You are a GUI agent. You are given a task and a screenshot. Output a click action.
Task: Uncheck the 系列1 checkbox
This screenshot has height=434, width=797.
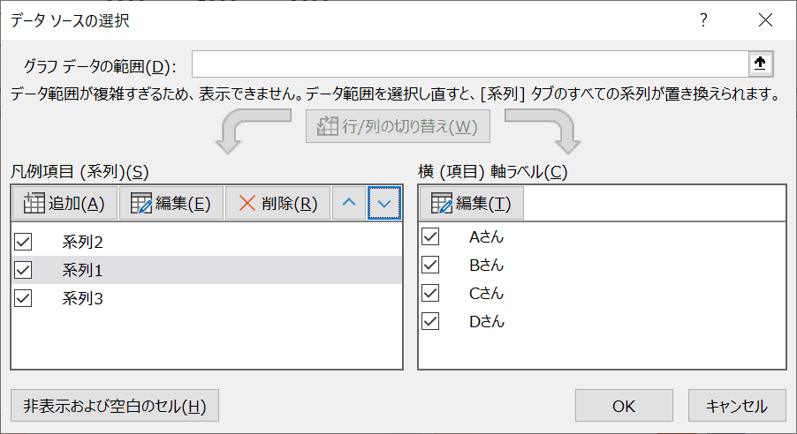coord(23,270)
